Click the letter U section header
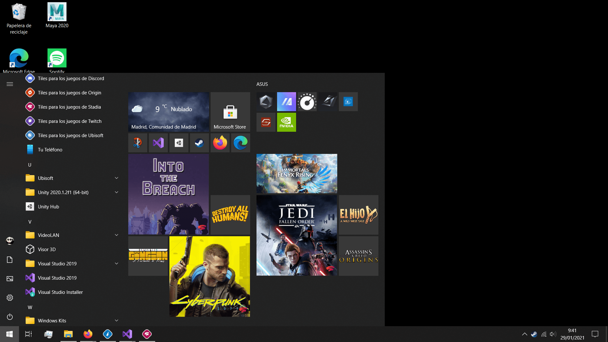Viewport: 608px width, 342px height. click(30, 165)
